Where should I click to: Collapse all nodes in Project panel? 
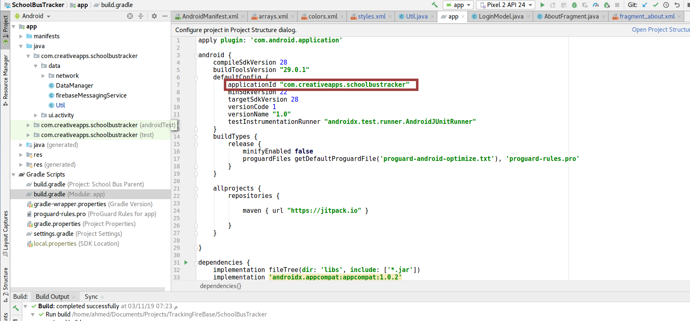coord(141,16)
